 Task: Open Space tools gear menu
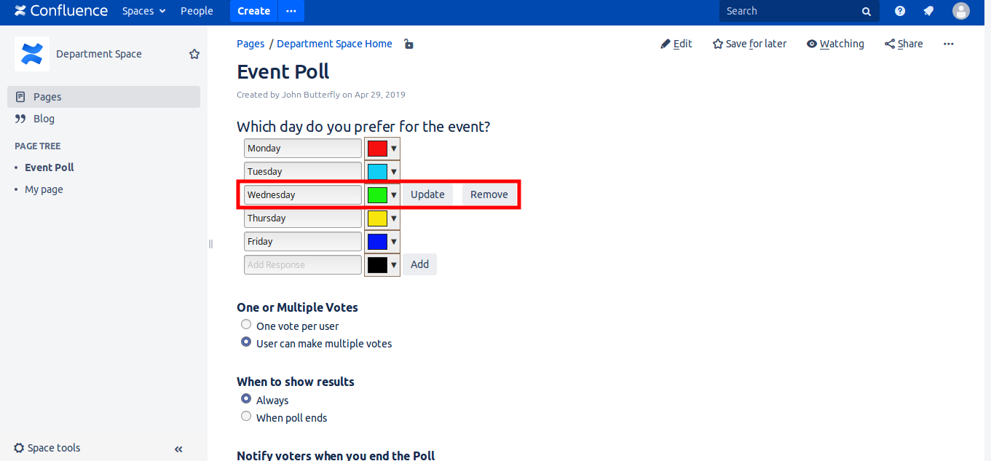pos(47,448)
